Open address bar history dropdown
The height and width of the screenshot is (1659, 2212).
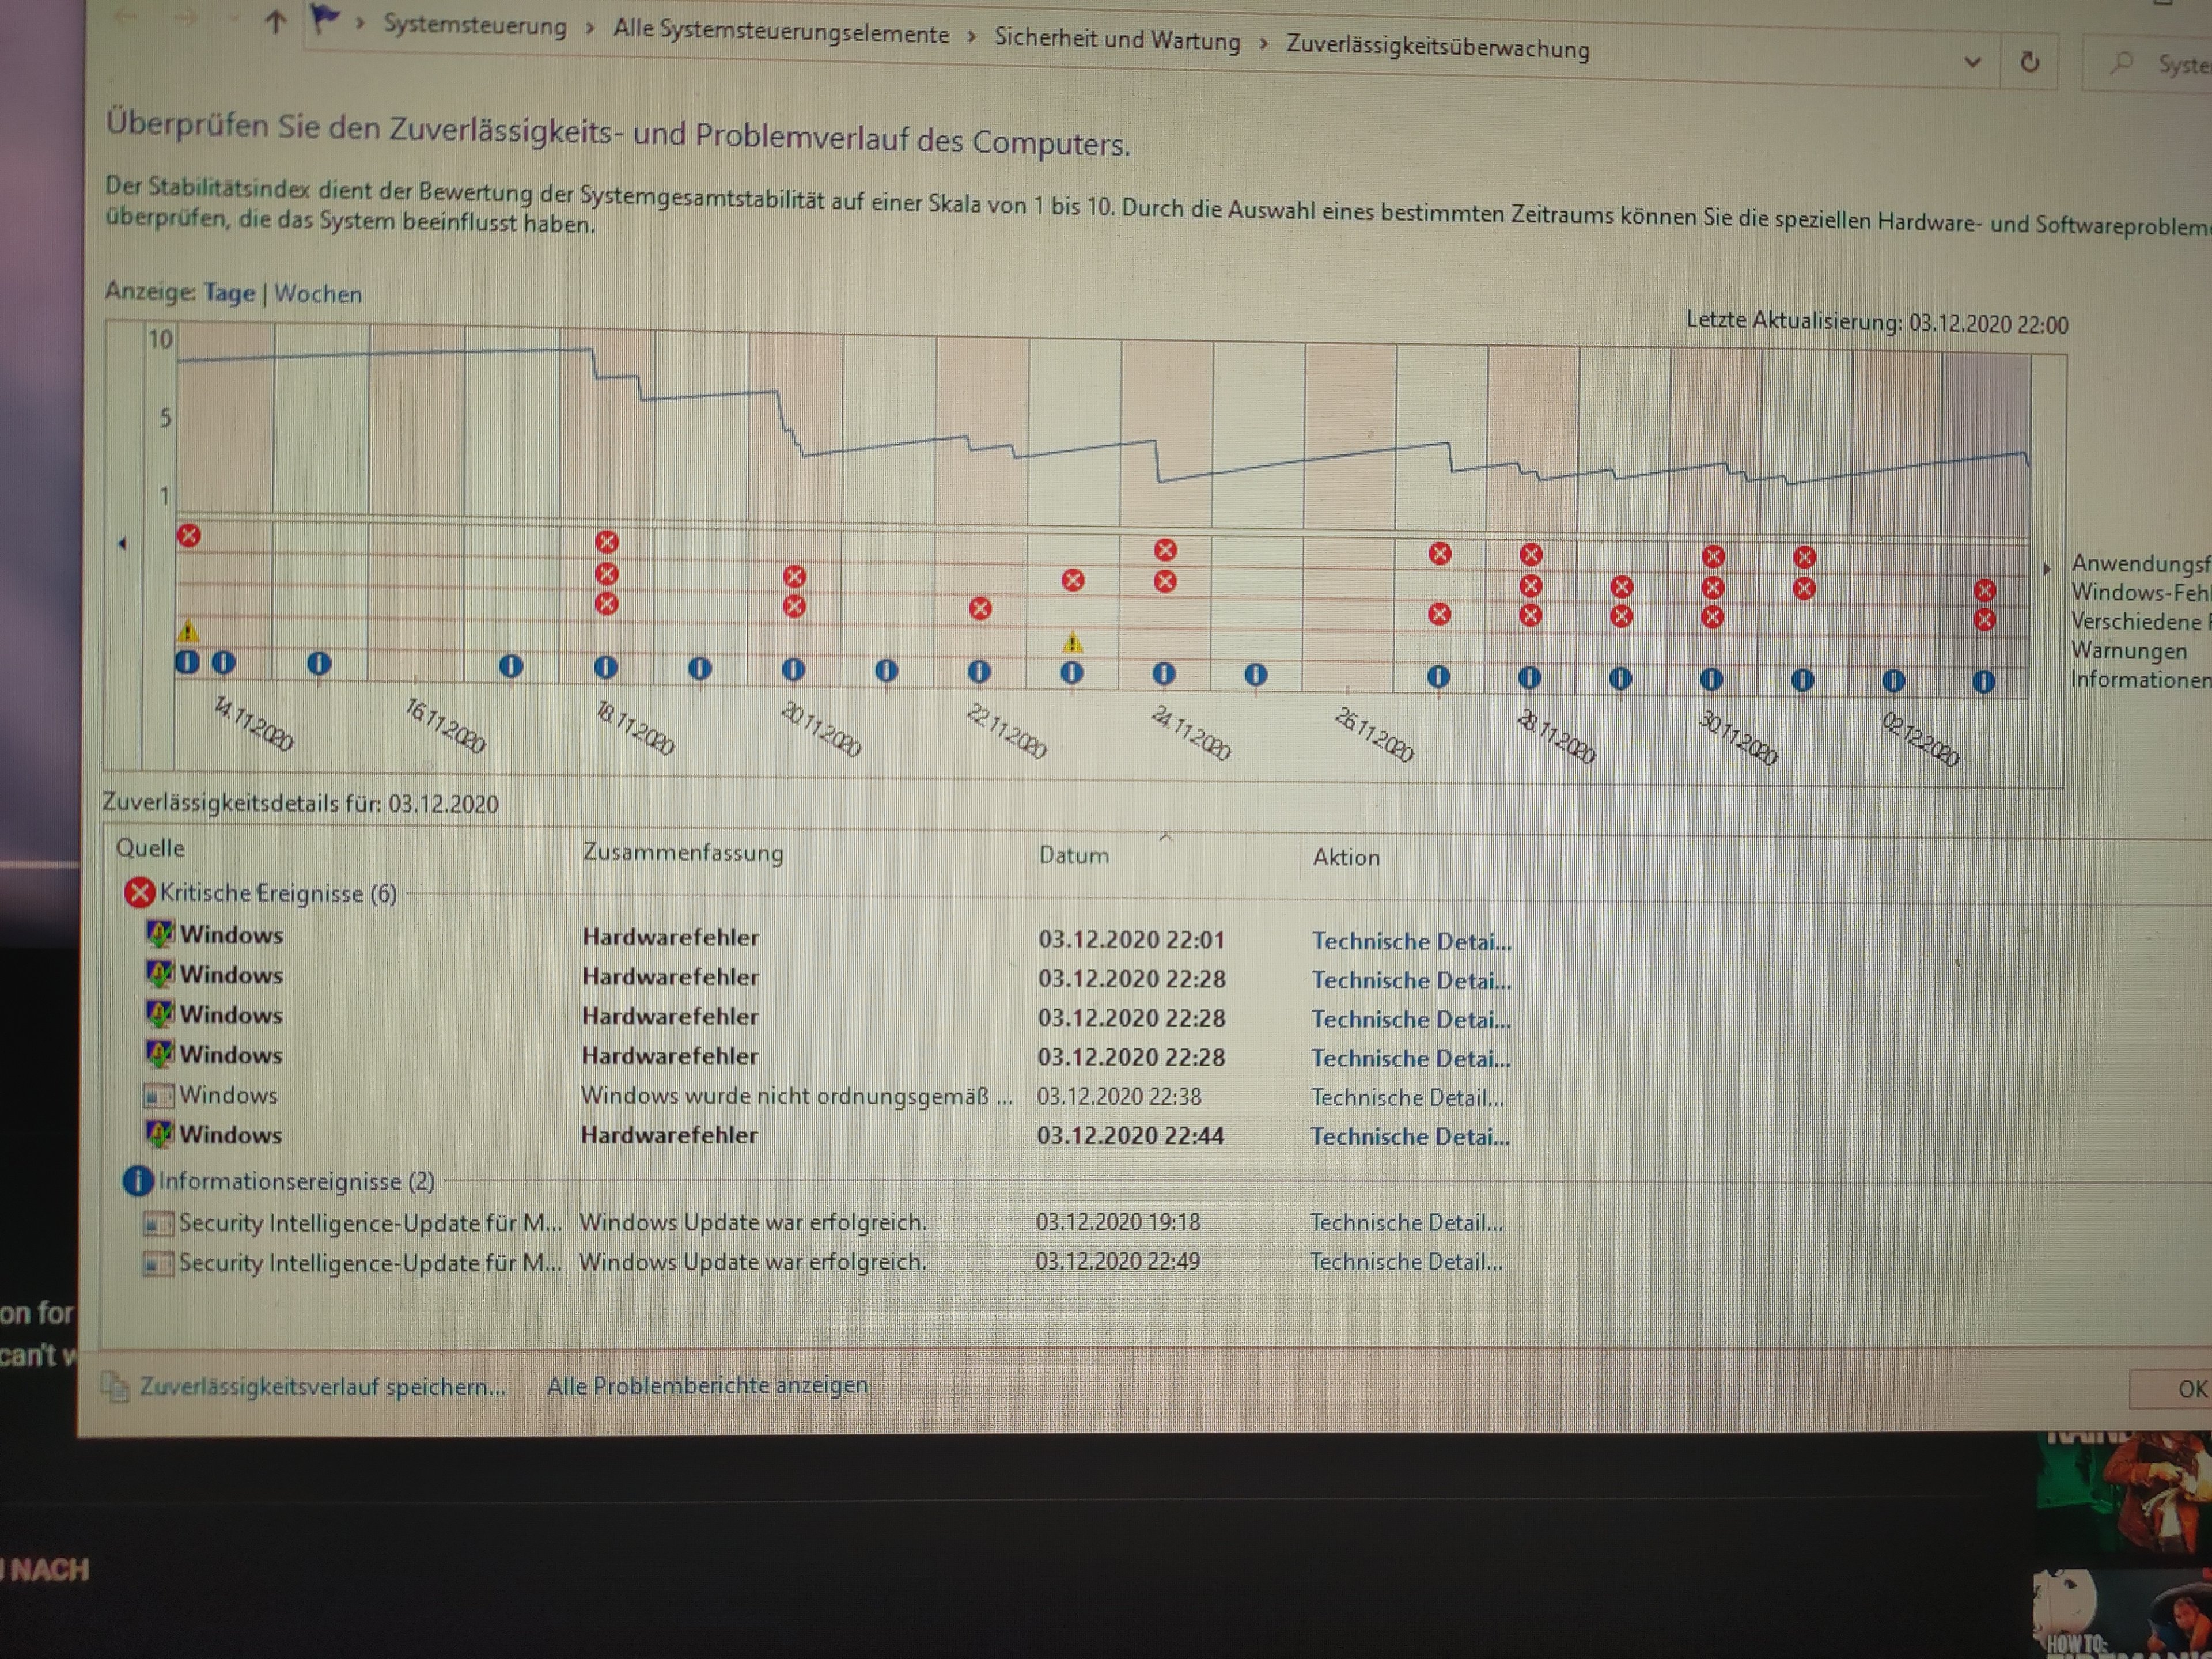click(1972, 62)
